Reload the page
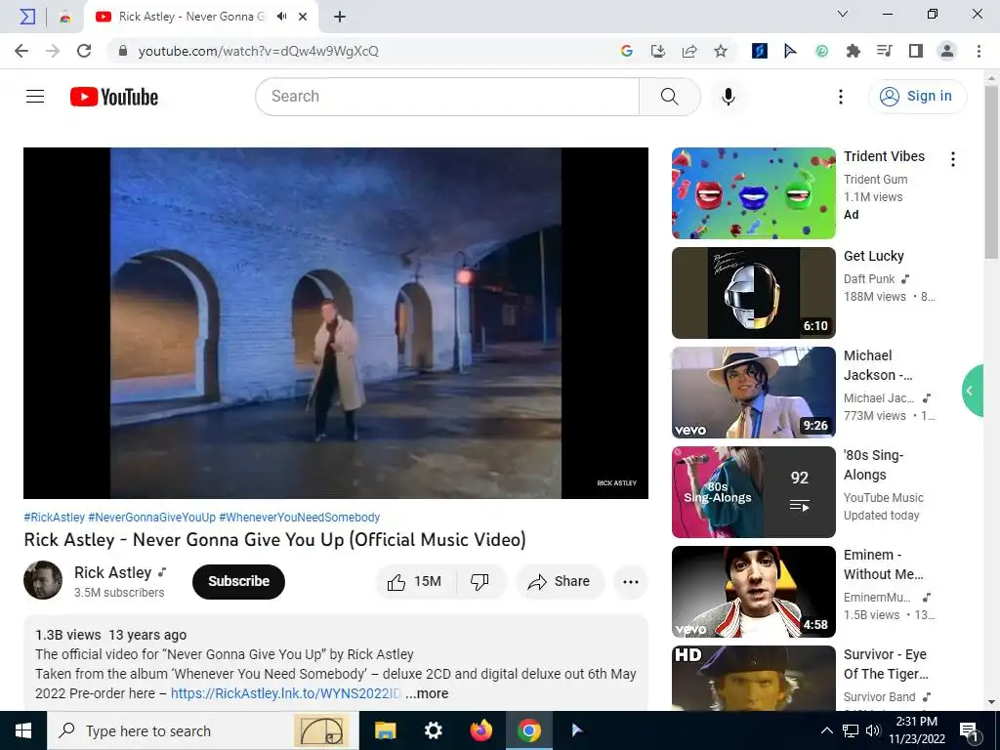 (x=84, y=51)
